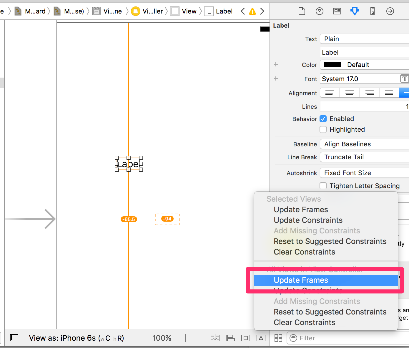Zoom out with the minus button

139,338
